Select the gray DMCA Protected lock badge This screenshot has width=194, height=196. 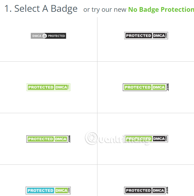coord(49,36)
